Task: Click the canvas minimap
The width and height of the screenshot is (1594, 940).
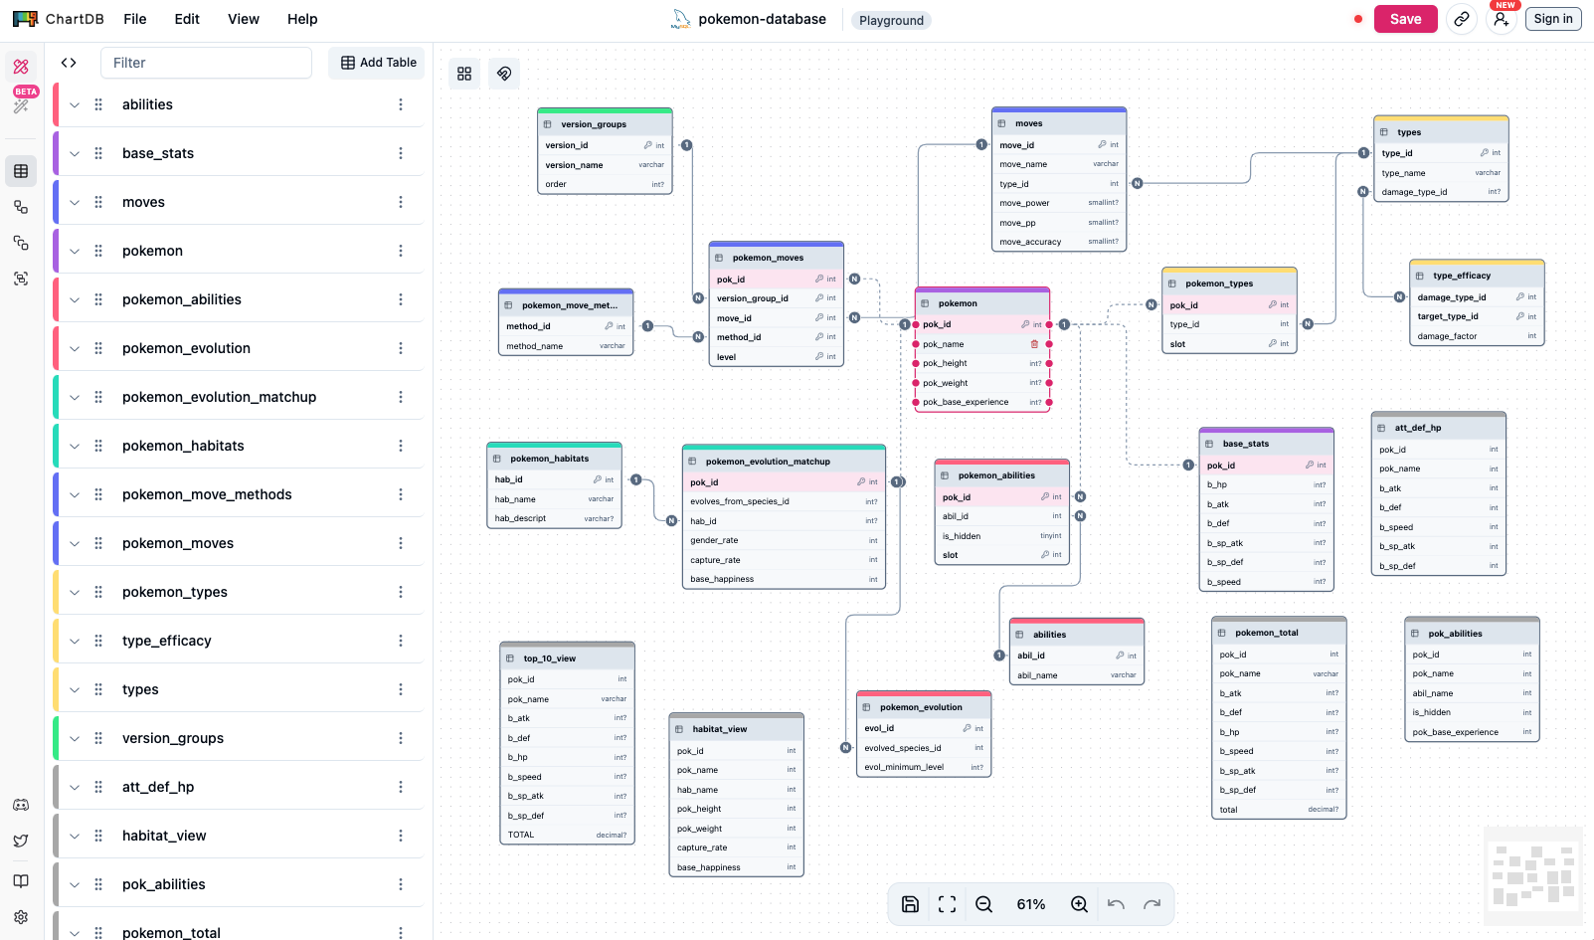Action: [1532, 875]
